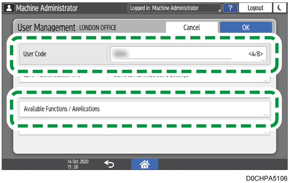Image resolution: width=289 pixels, height=183 pixels.
Task: Tap ellipsis icon in User Code field
Action: (263, 61)
